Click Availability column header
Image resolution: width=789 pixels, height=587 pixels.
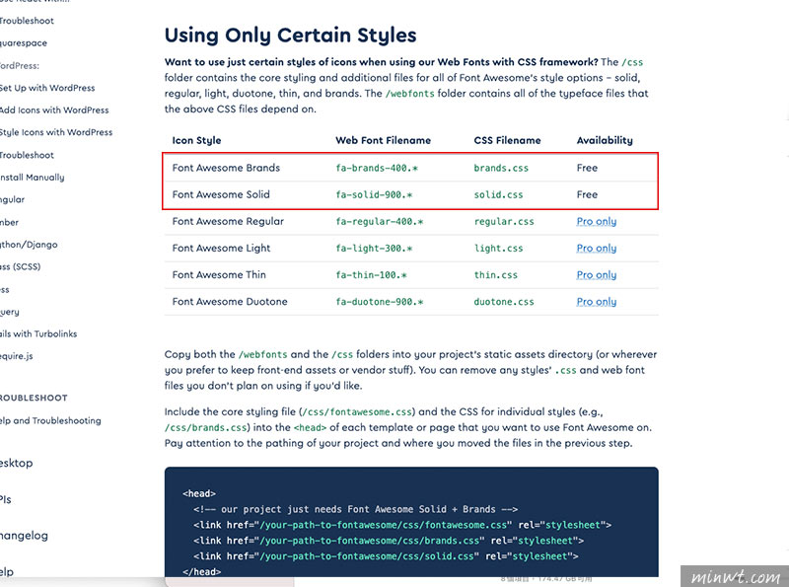coord(605,140)
